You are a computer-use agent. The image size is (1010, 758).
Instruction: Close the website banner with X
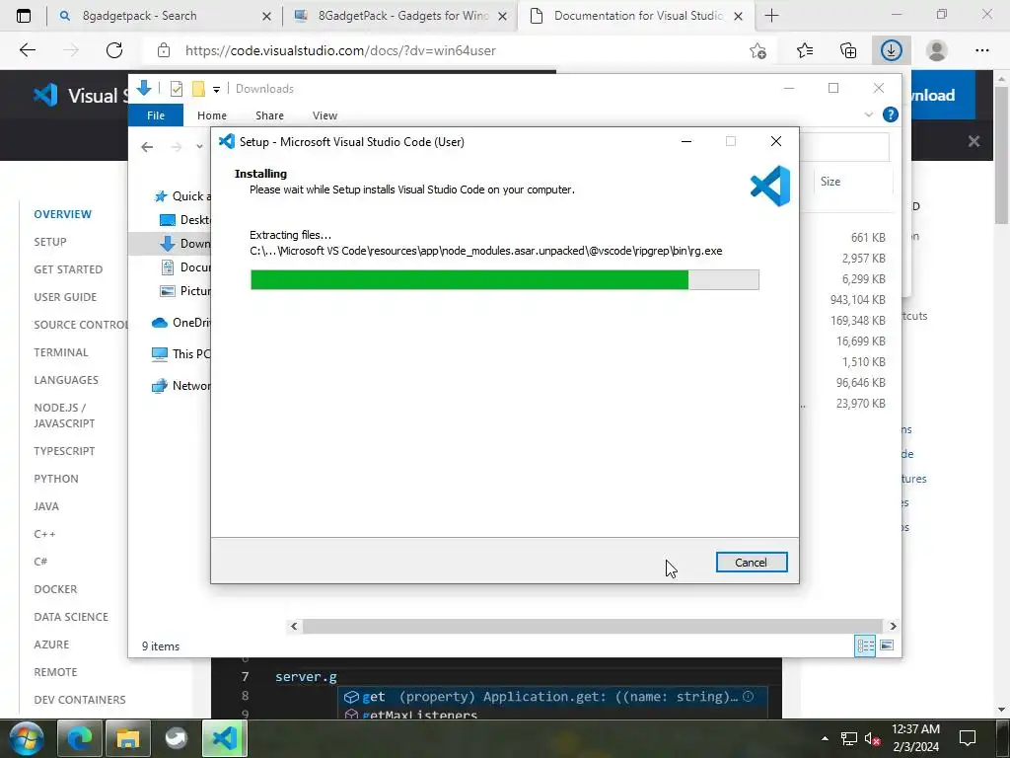974,141
